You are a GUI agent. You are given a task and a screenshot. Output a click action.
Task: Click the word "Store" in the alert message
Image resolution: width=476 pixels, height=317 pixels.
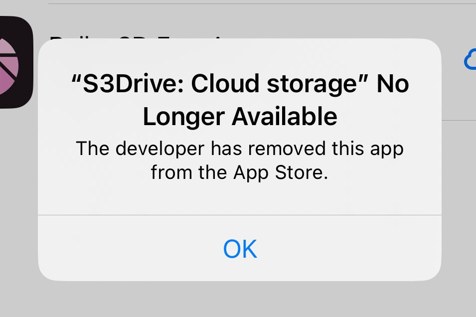(x=299, y=172)
